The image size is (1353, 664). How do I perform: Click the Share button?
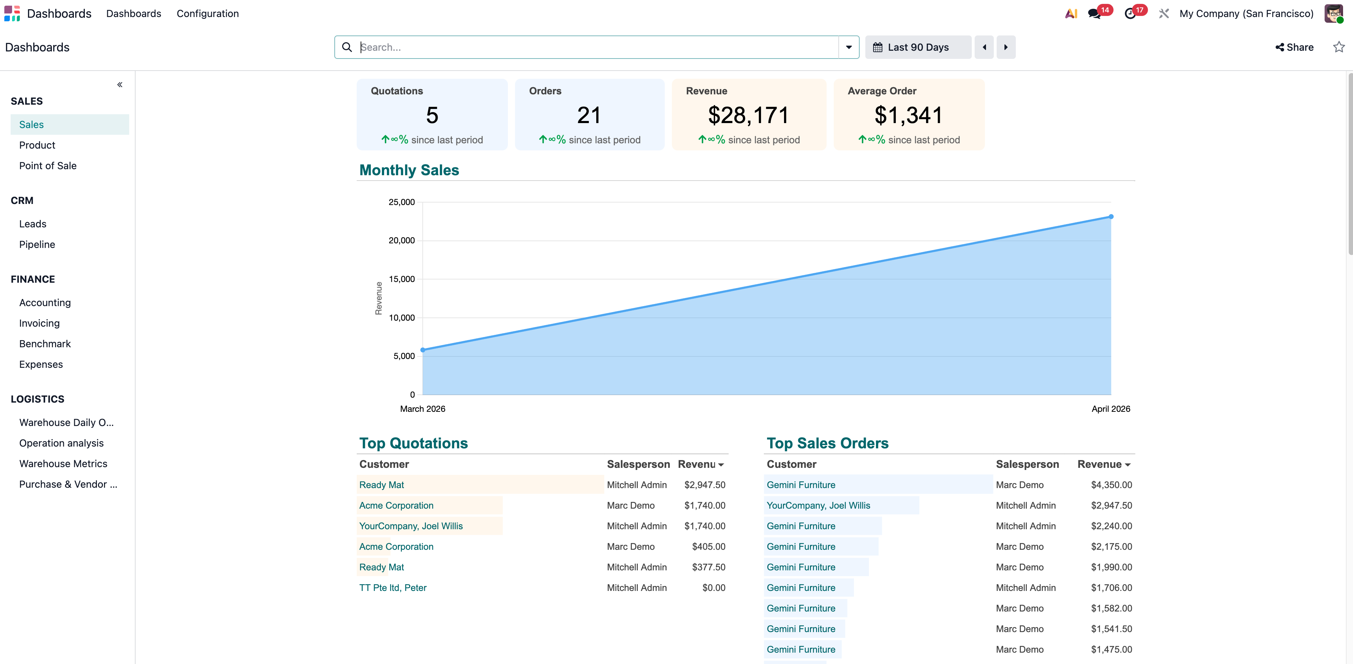click(1295, 47)
